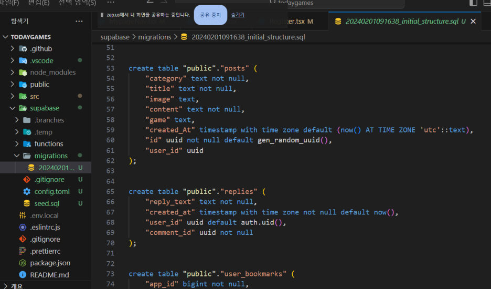Screen dimensions: 491x289
Task: Open explorer more actions ellipsis
Action: pyautogui.click(x=79, y=22)
